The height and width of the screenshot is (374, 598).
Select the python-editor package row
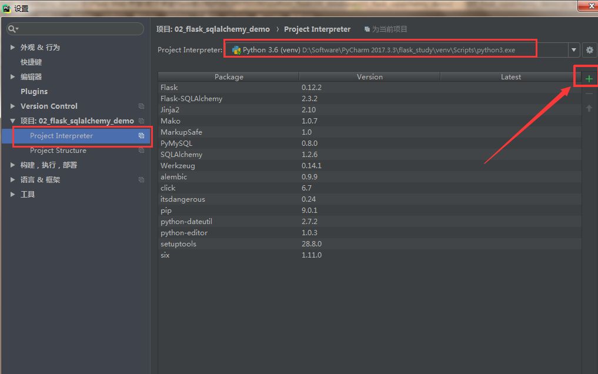pos(369,232)
